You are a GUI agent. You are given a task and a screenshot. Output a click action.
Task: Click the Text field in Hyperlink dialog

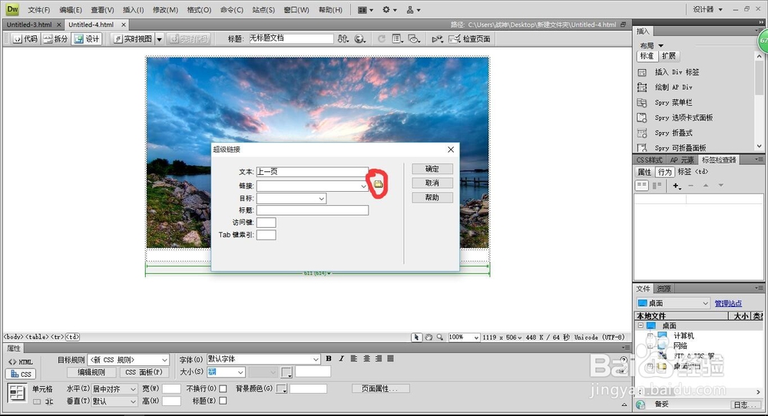point(312,172)
